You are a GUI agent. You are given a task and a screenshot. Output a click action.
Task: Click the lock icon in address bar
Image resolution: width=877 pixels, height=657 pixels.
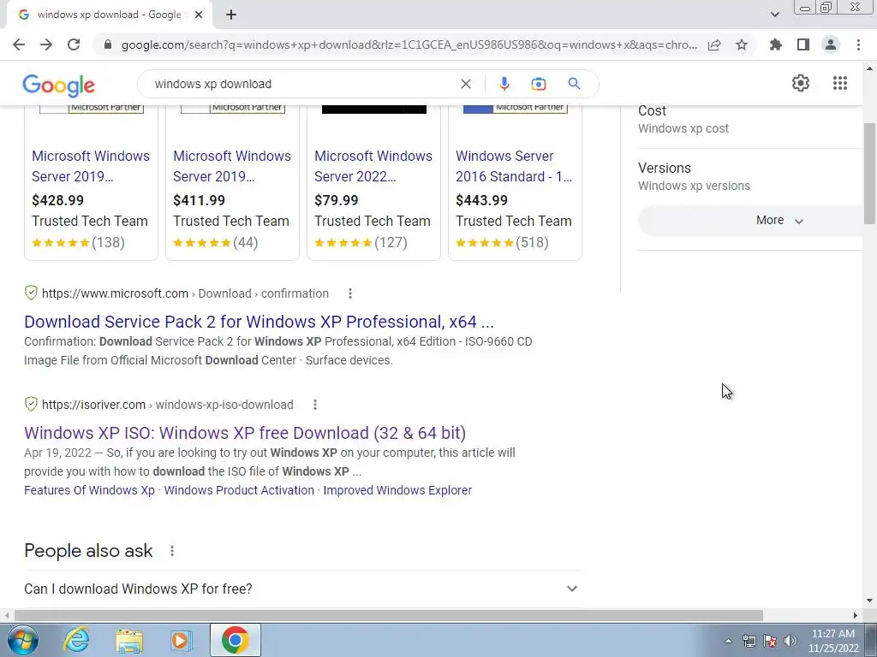pos(109,44)
